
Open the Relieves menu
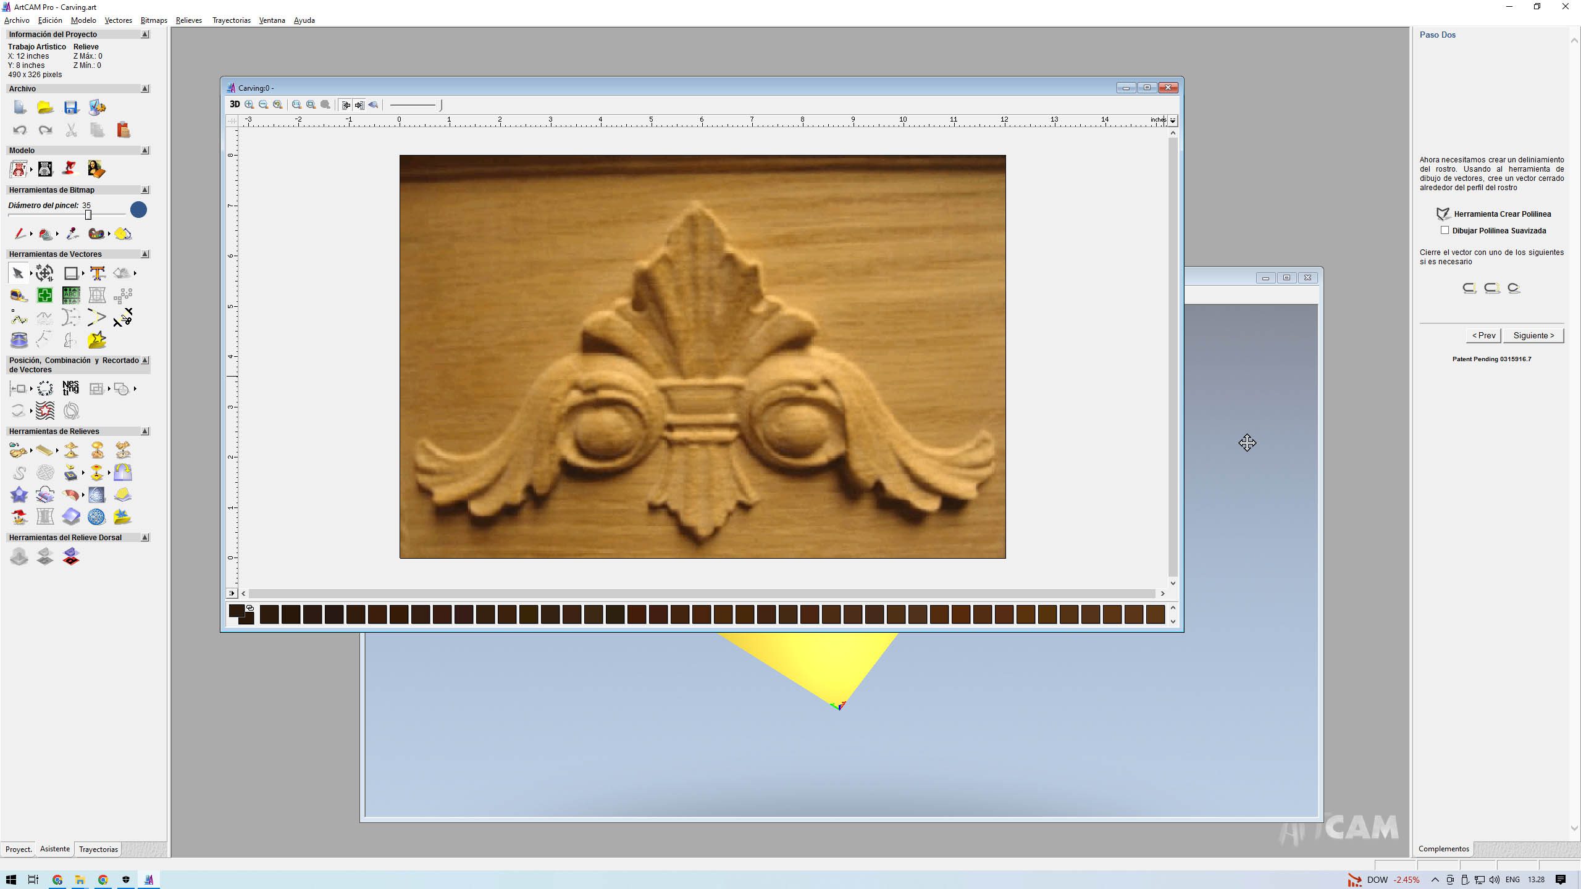[x=188, y=20]
